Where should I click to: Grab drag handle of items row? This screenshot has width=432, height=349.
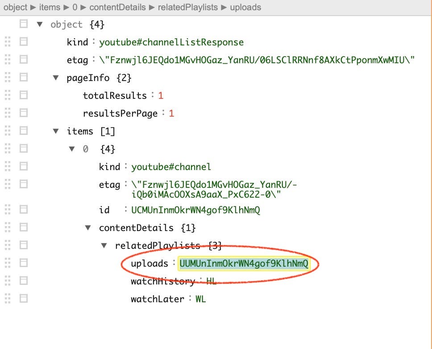tap(8, 130)
